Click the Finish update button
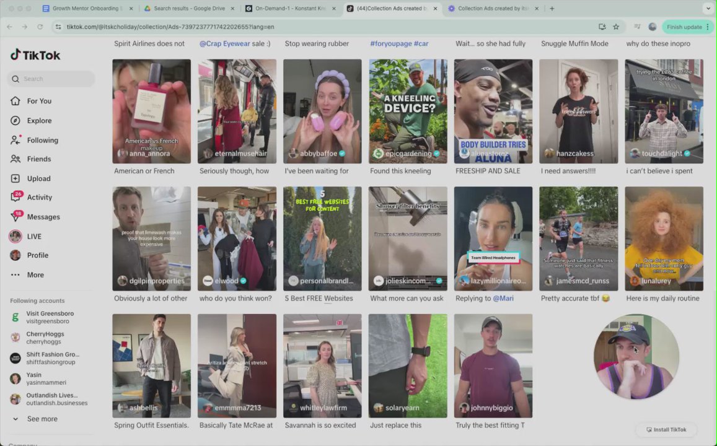This screenshot has width=717, height=446. click(687, 27)
